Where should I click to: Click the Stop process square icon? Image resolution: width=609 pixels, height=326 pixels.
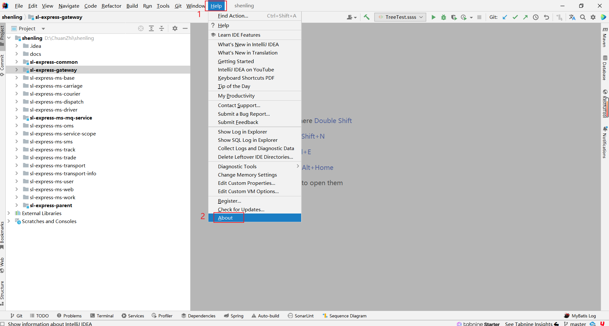(x=479, y=17)
